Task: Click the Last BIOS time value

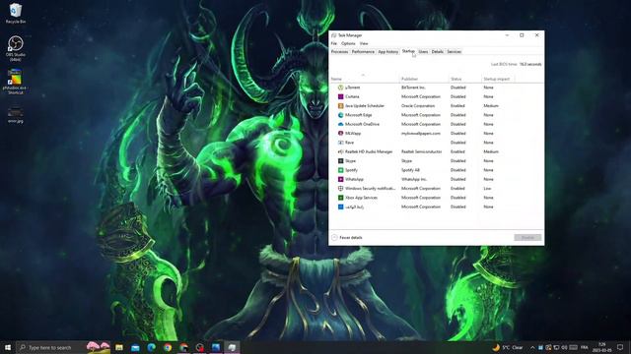Action: (x=530, y=64)
